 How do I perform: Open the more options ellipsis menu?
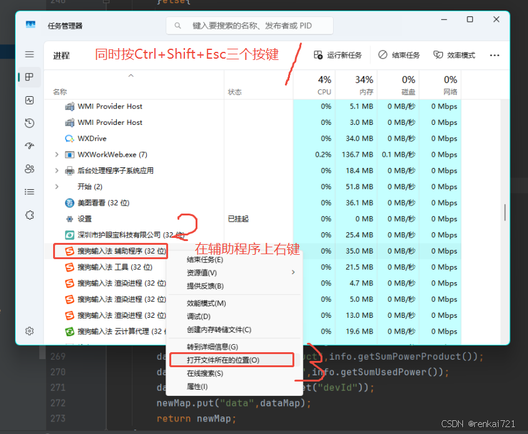(x=494, y=55)
